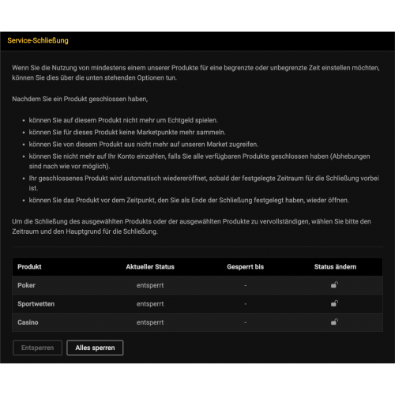Select the 'Status ändern' column header
Screen dimensions: 395x395
point(335,267)
